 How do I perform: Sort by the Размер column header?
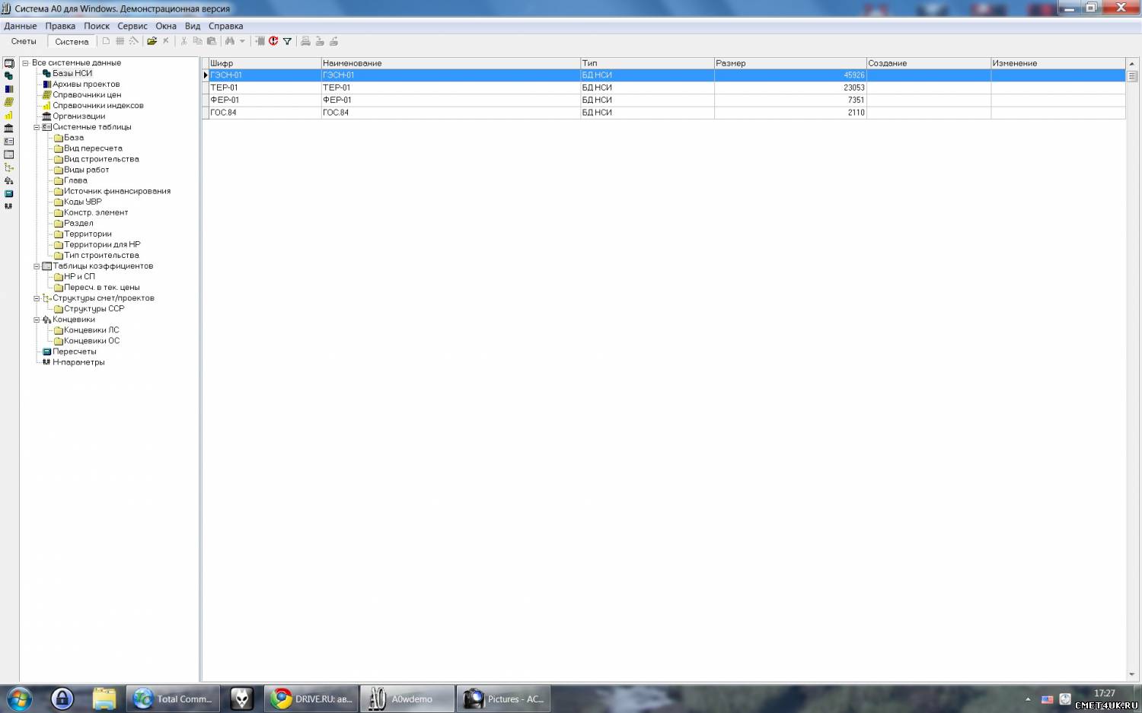[x=790, y=63]
